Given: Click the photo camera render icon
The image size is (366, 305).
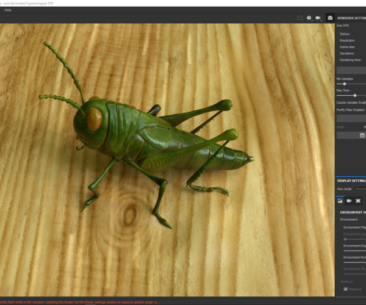Looking at the screenshot, I should pos(330,18).
